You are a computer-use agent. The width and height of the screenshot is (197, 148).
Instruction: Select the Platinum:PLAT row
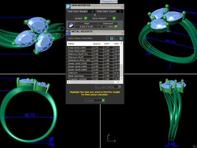[x=94, y=57]
